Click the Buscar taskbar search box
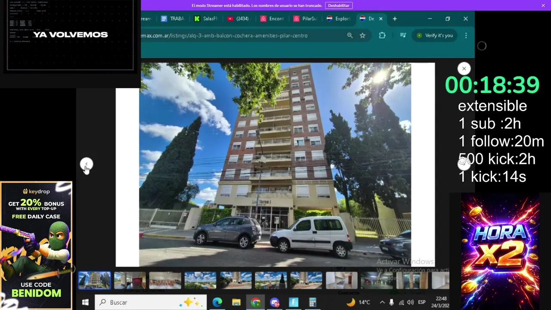This screenshot has width=551, height=310. [x=151, y=302]
